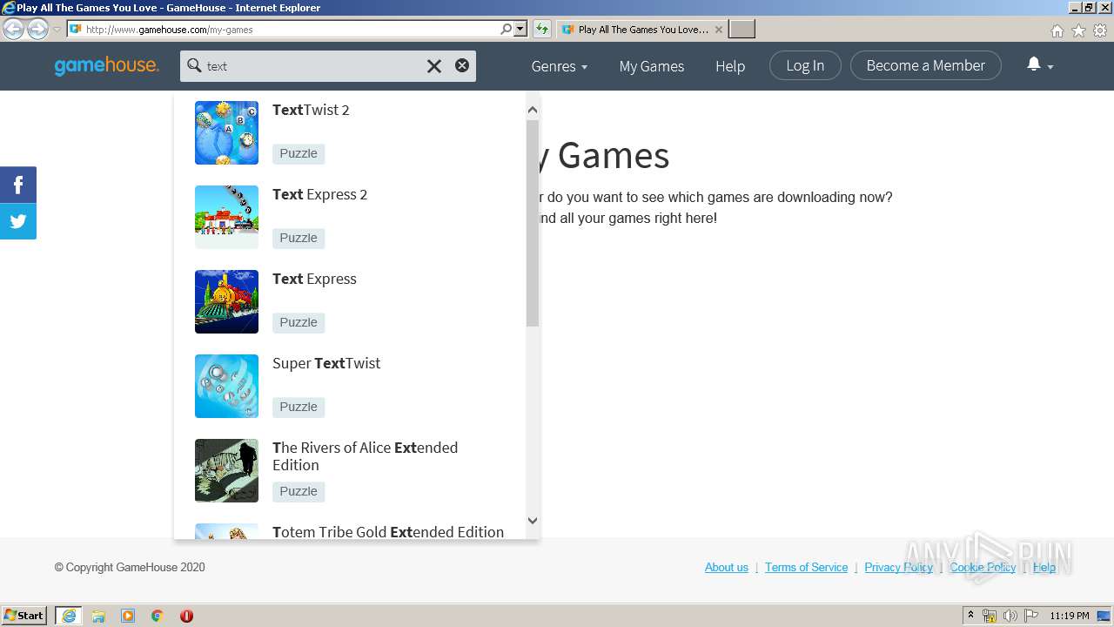The width and height of the screenshot is (1114, 627).
Task: Select the Super TextTwist result title
Action: [x=326, y=363]
